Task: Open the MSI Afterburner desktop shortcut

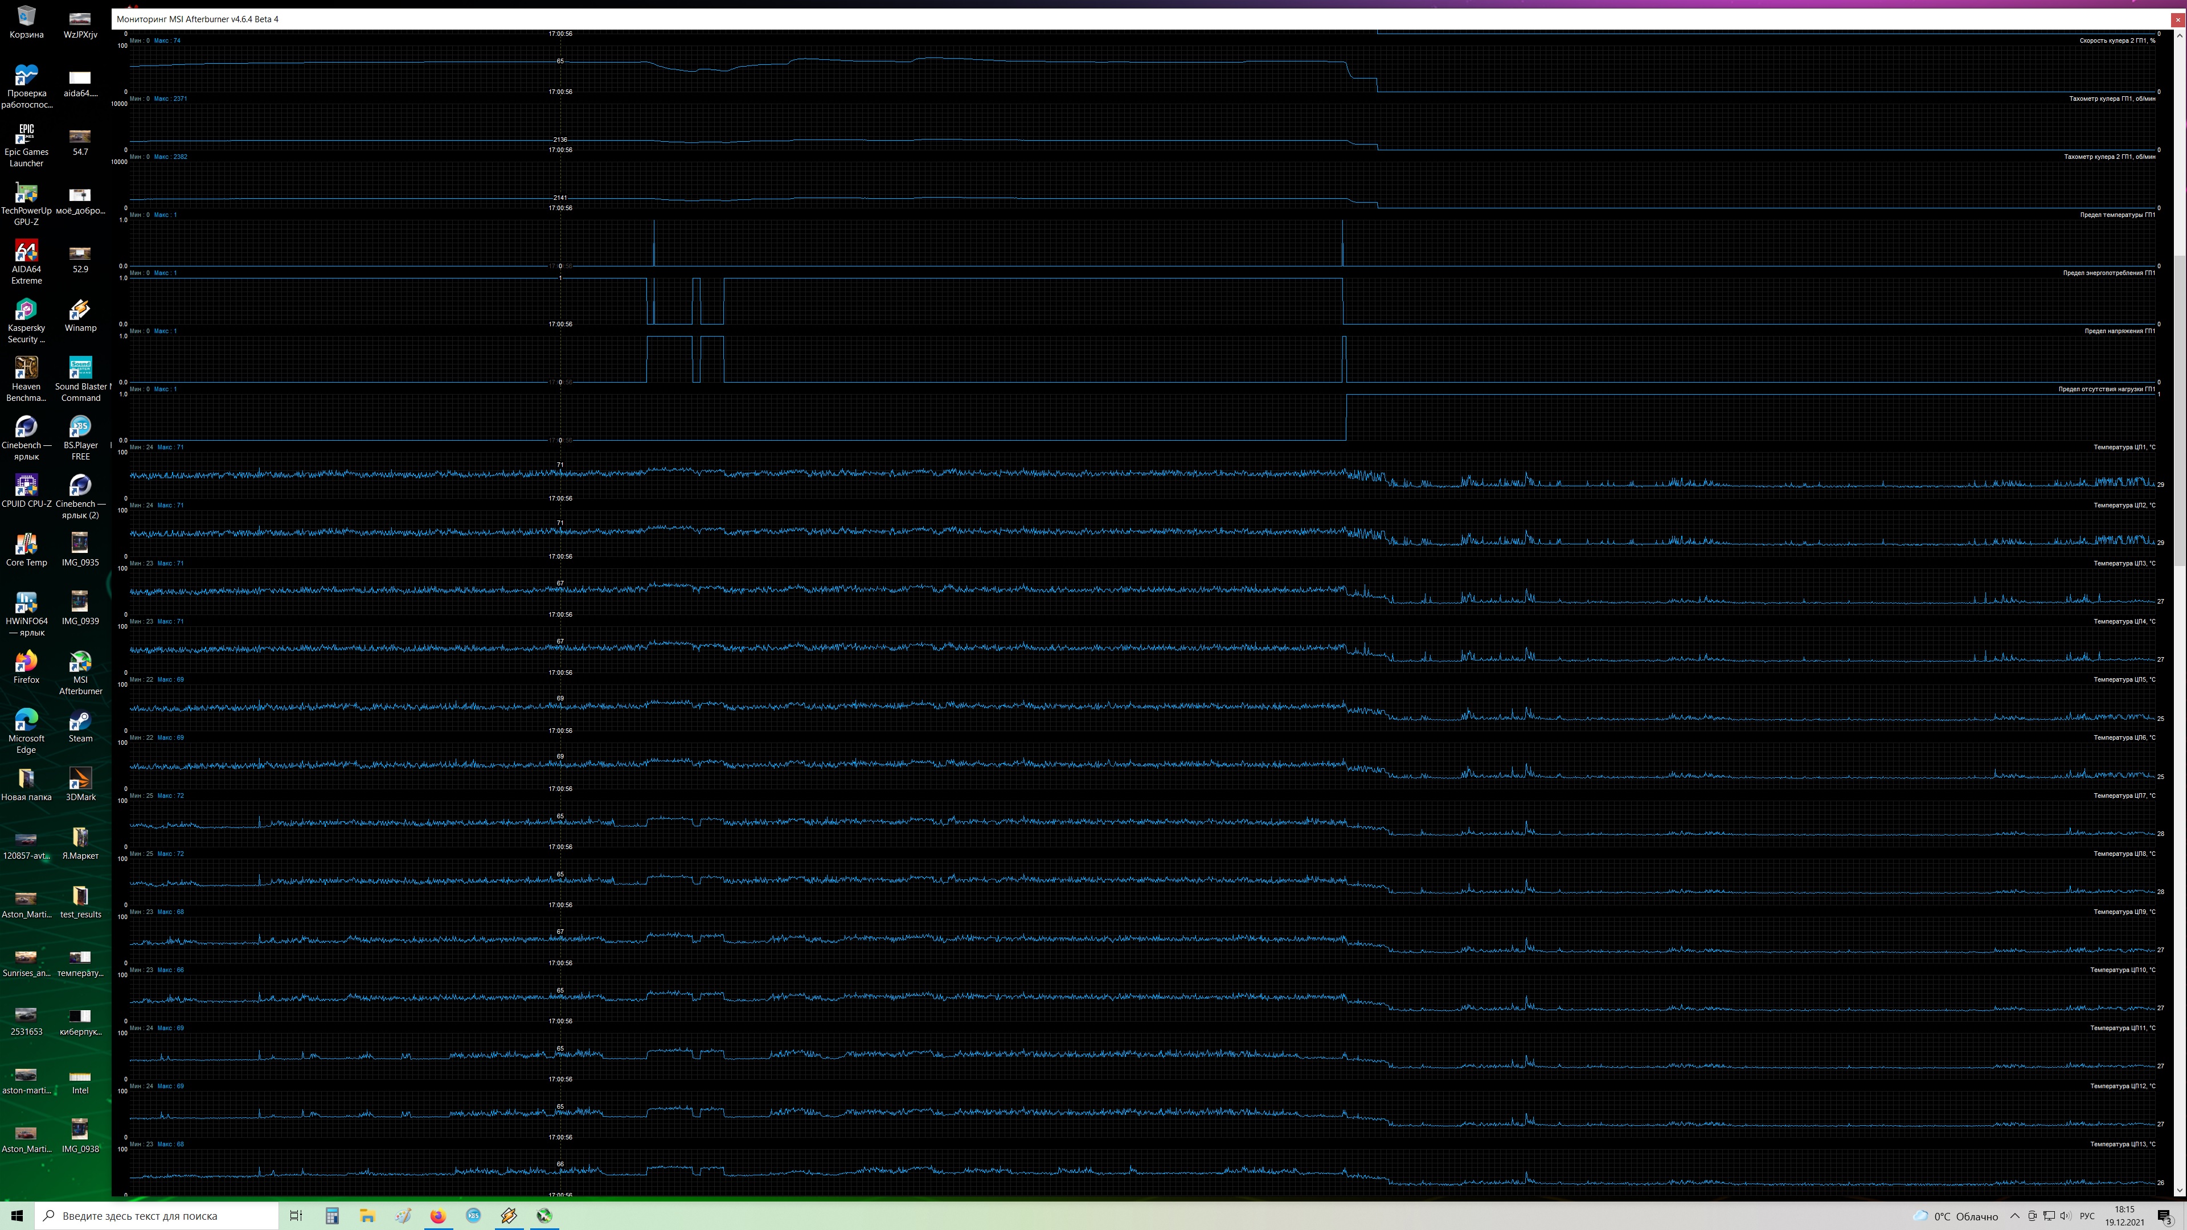Action: click(80, 663)
